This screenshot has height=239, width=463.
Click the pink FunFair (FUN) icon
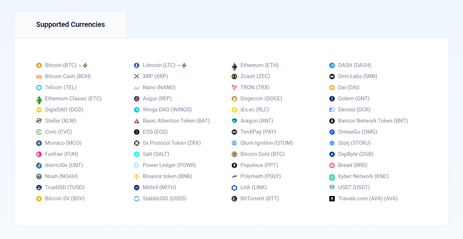pyautogui.click(x=39, y=154)
